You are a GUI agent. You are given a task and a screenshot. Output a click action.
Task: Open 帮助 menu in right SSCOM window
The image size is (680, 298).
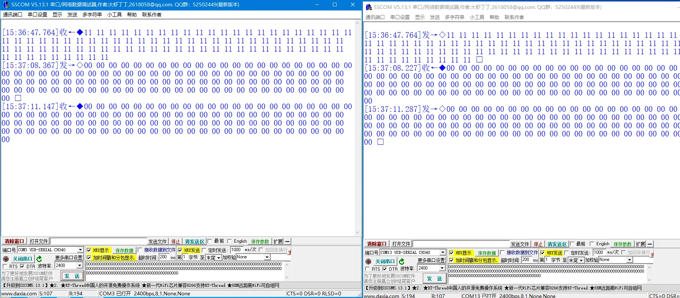[x=494, y=17]
